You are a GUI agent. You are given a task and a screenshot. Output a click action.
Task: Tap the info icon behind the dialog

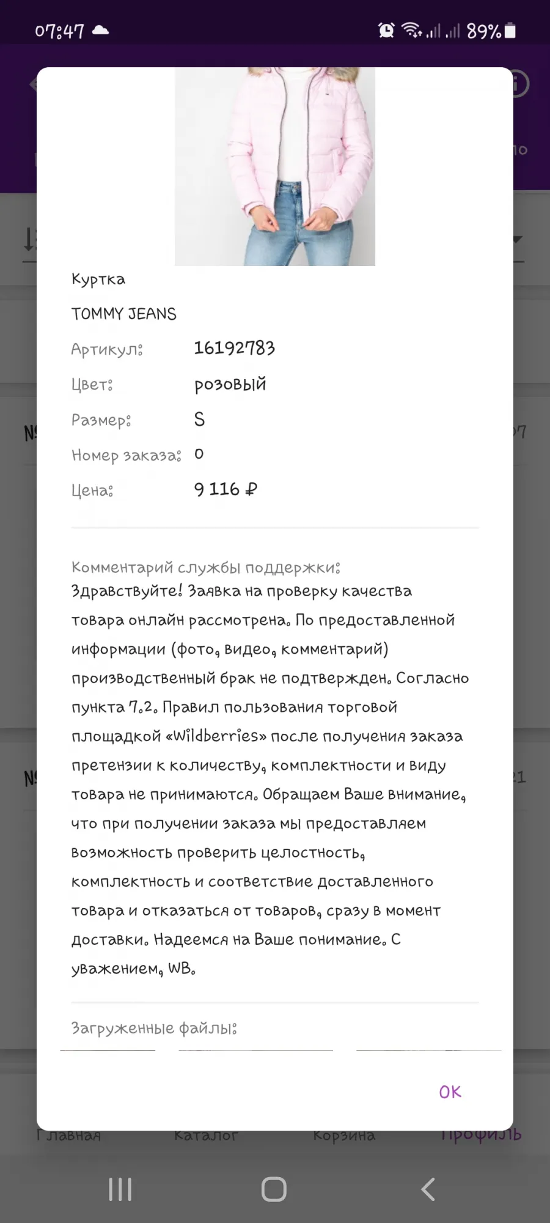tap(519, 84)
